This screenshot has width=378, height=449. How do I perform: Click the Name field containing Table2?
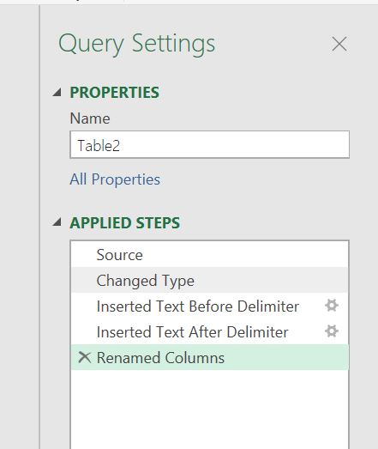(210, 144)
